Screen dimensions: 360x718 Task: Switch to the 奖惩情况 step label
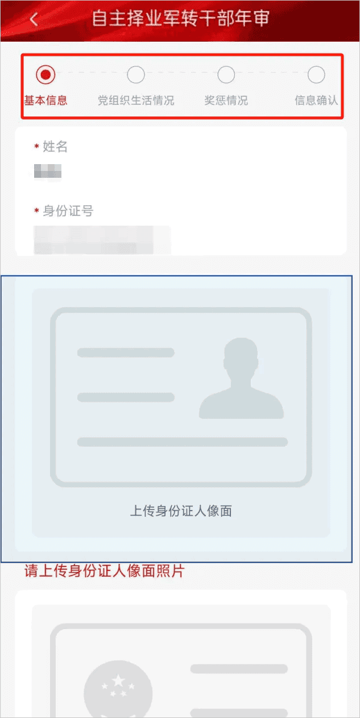pyautogui.click(x=226, y=101)
